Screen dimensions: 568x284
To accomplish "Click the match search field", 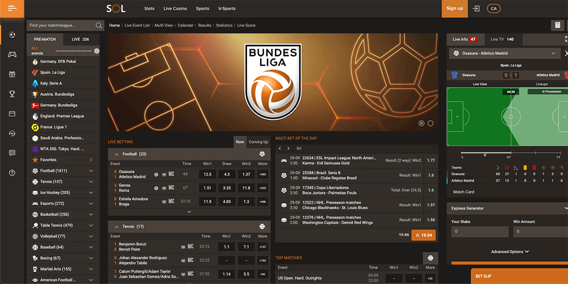I will [65, 26].
